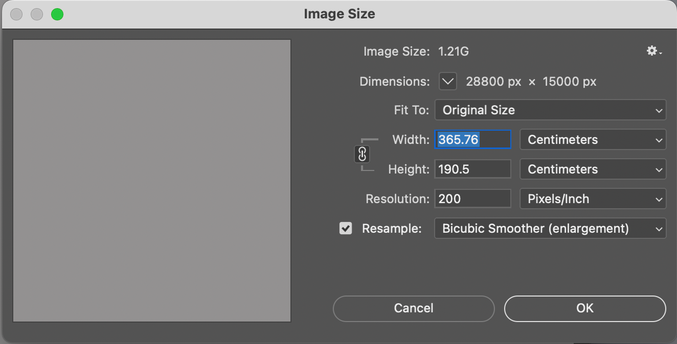
Task: Uncheck the Resample checkbox
Action: tap(346, 229)
